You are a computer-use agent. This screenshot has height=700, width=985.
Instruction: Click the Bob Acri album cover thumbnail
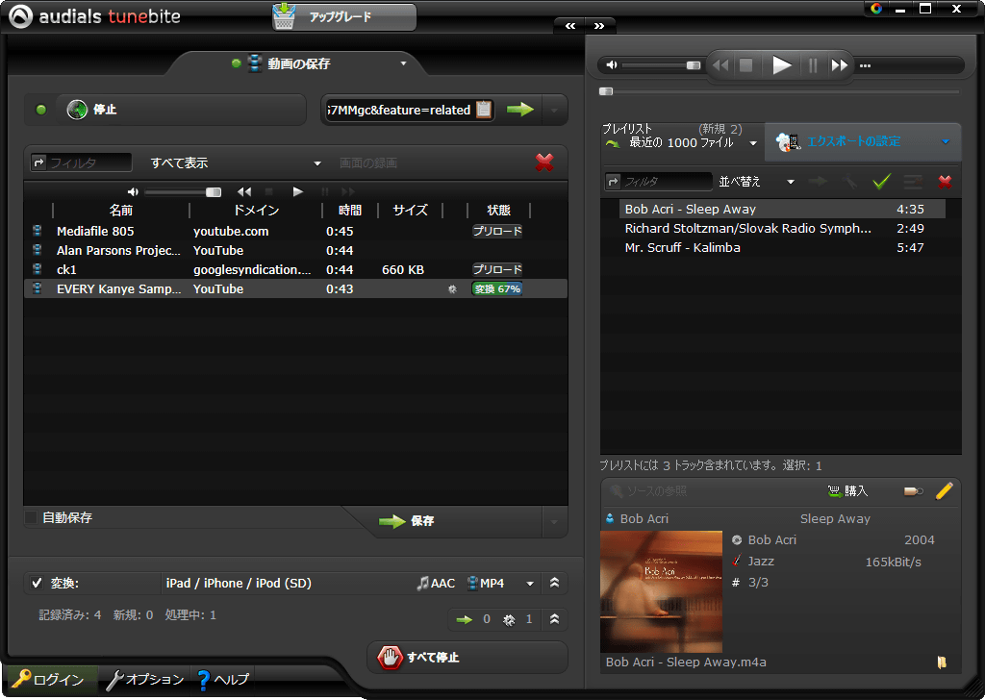pyautogui.click(x=661, y=592)
